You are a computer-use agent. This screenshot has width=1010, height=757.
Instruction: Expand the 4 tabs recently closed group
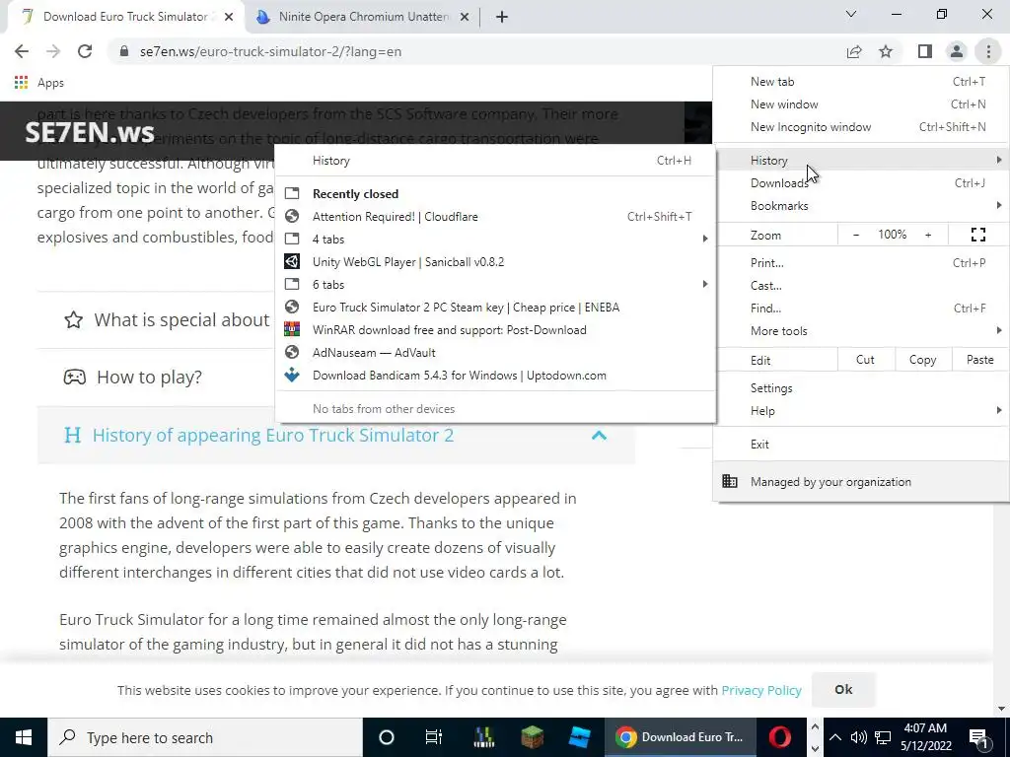tap(495, 239)
